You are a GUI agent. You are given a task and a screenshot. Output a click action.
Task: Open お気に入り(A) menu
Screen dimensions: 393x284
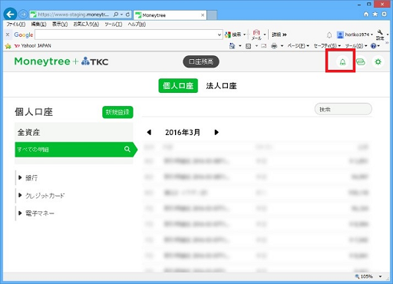(x=86, y=25)
